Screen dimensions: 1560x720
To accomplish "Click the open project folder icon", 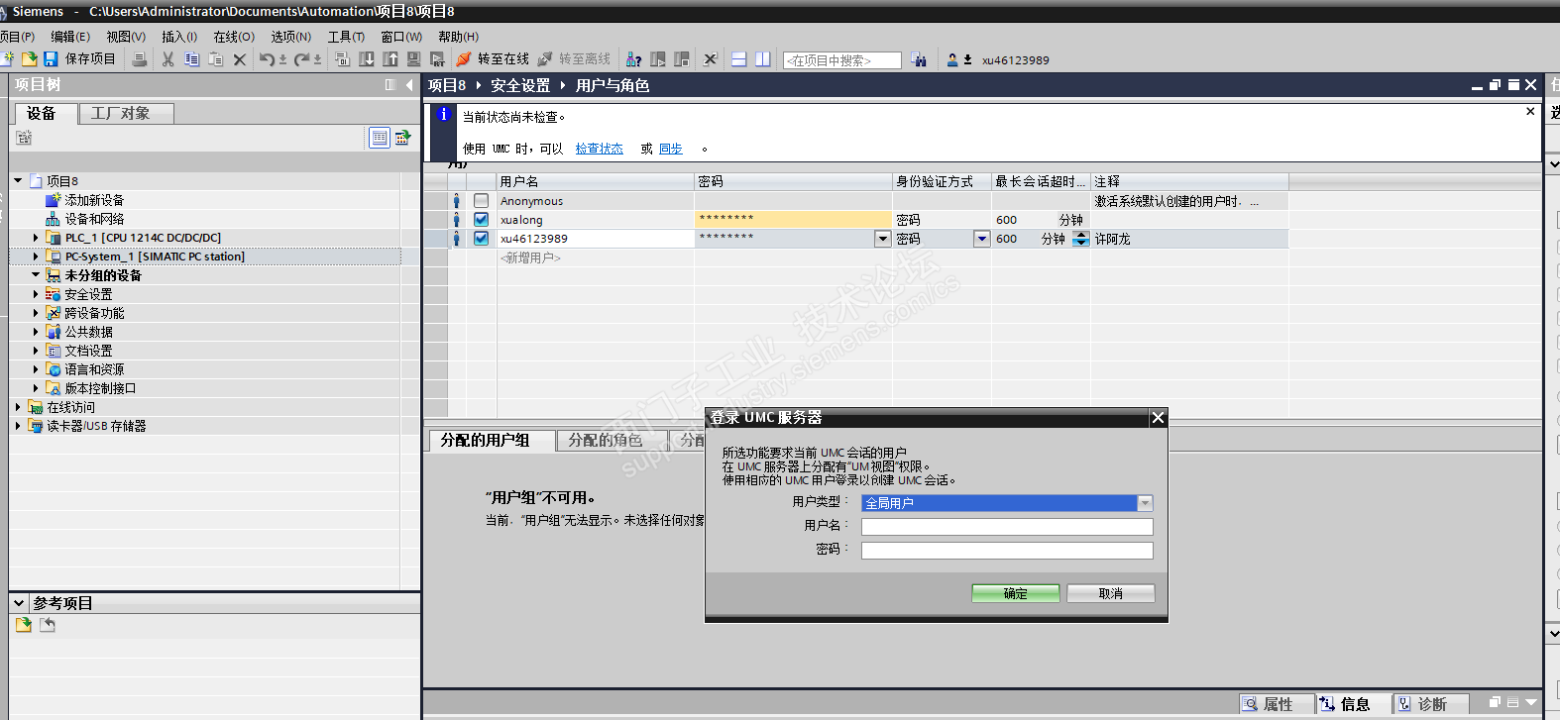I will [x=29, y=59].
